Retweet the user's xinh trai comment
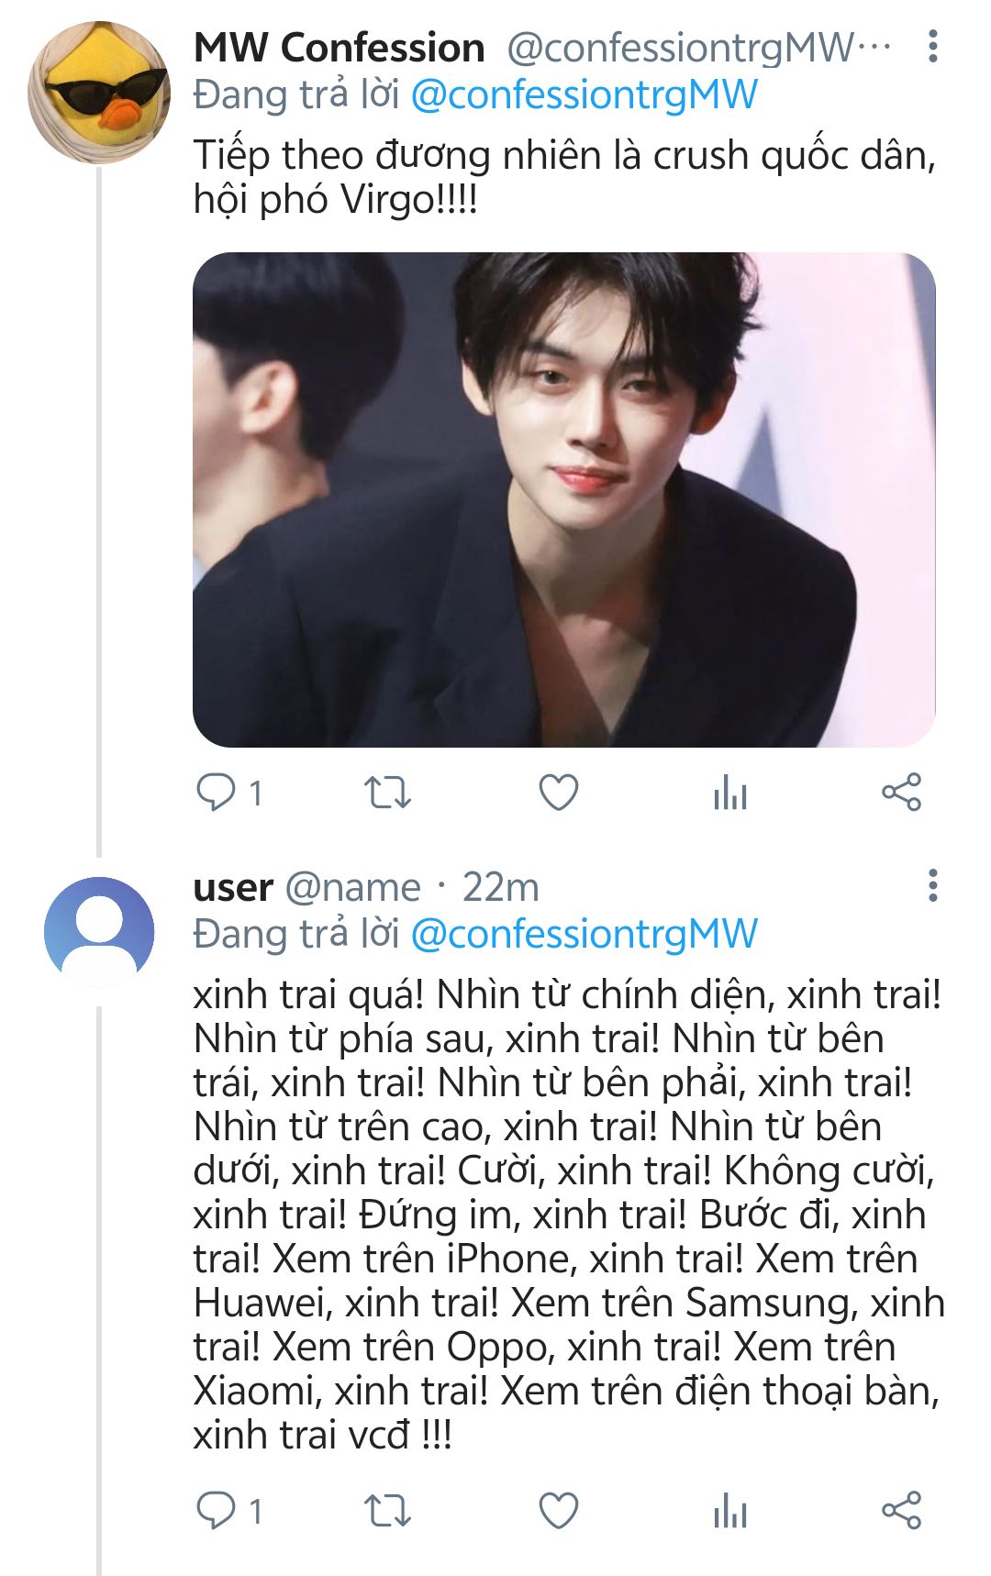This screenshot has height=1576, width=991. pyautogui.click(x=387, y=1510)
